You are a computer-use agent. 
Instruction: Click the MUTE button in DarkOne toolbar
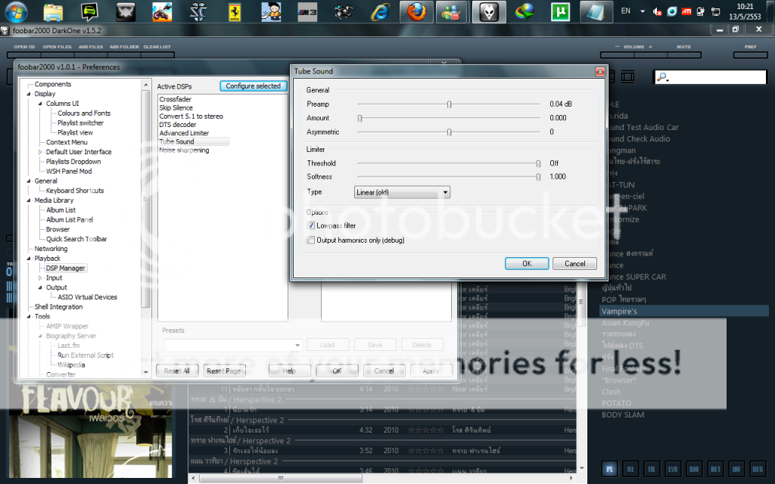tap(683, 47)
